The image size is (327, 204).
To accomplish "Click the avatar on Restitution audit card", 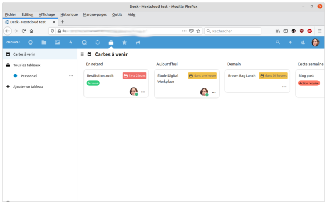I will (133, 92).
